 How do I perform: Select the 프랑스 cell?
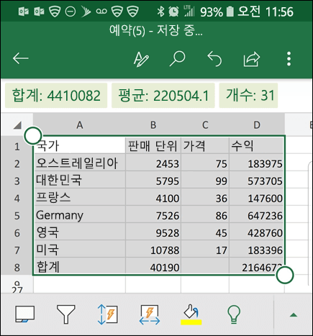tap(80, 197)
